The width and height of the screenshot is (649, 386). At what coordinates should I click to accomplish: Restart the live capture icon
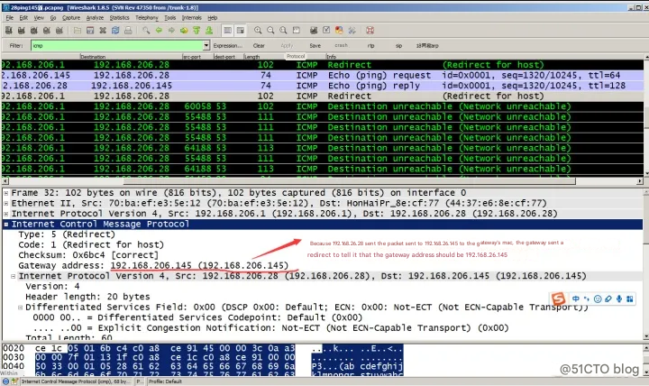click(59, 31)
